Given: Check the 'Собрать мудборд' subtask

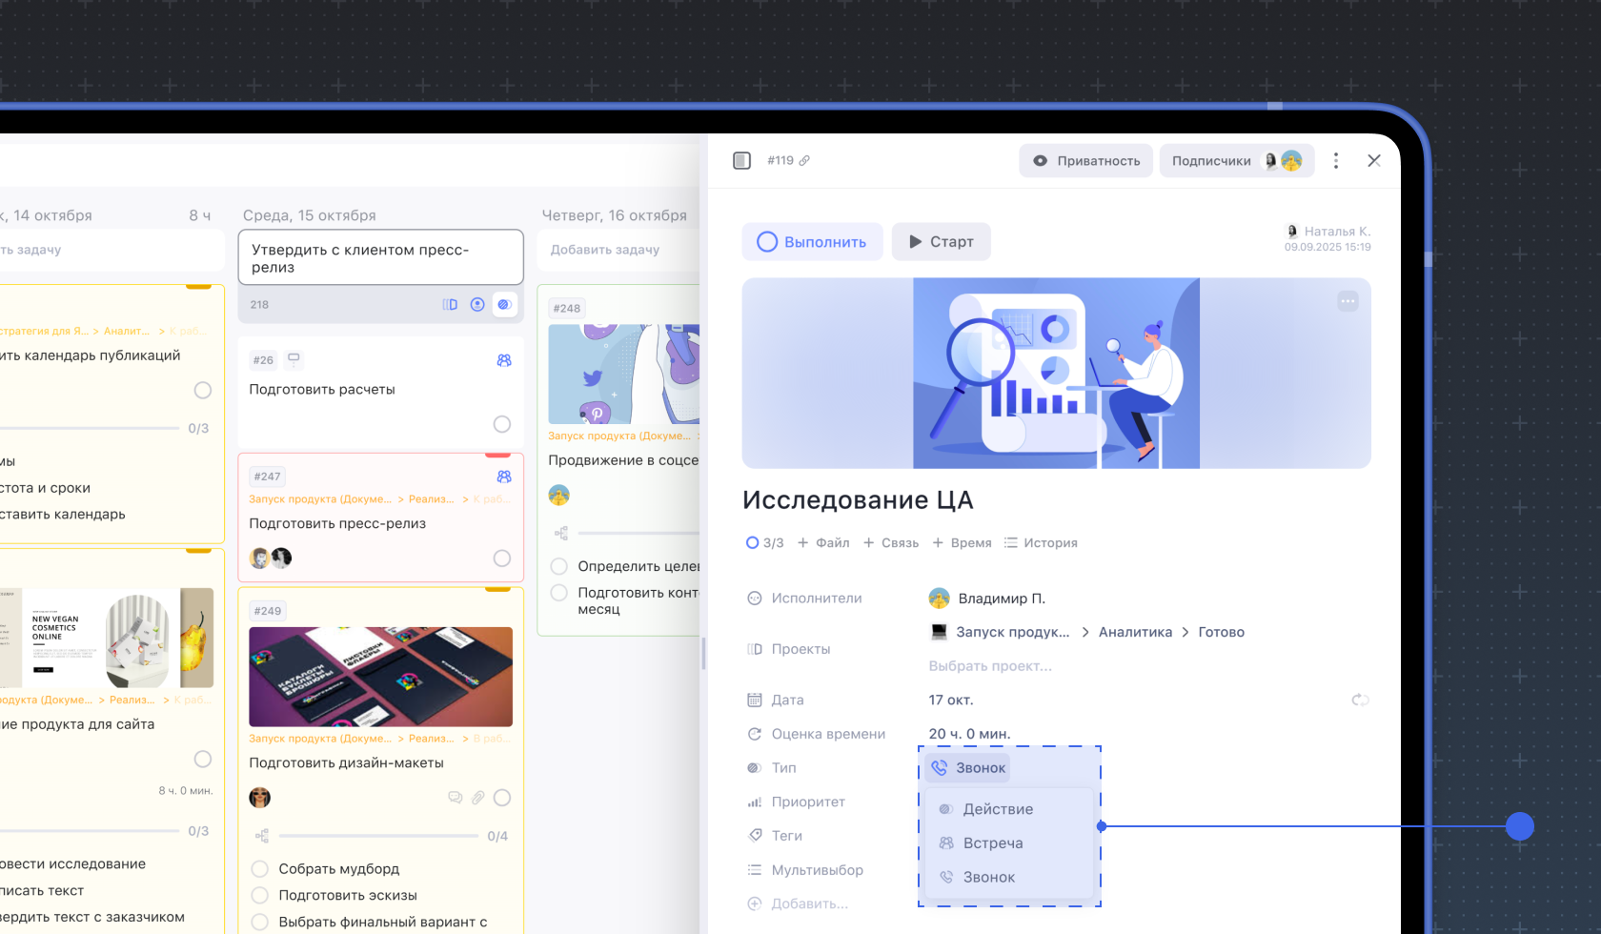Looking at the screenshot, I should (x=259, y=869).
